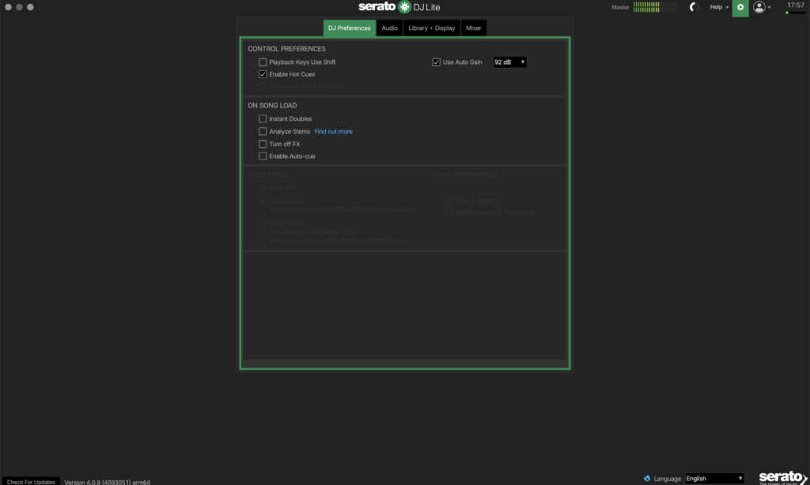
Task: Open the Library + Display tab
Action: point(431,28)
